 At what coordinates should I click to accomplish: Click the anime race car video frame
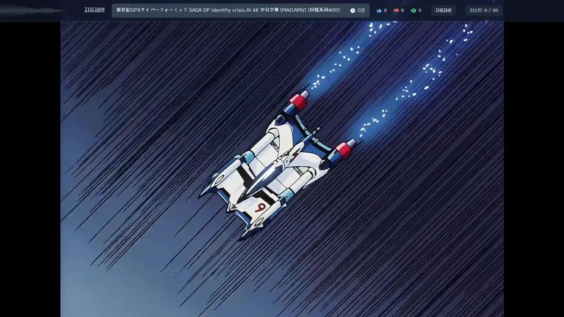point(282,169)
